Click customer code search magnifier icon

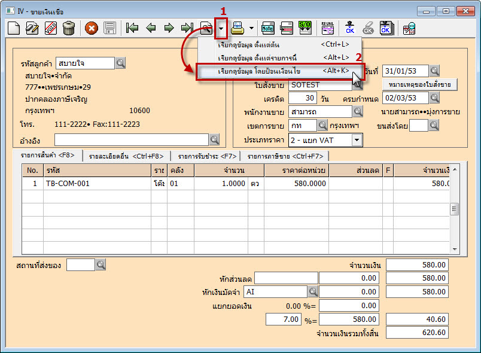pos(120,63)
